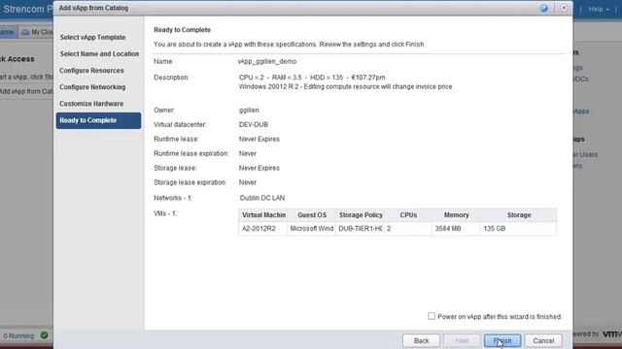Click the 0 Running status text
This screenshot has width=622, height=349.
tap(18, 336)
